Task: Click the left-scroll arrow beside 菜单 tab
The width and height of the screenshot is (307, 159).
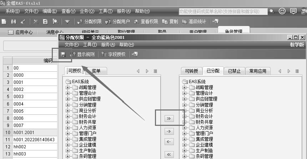Action: click(138, 71)
